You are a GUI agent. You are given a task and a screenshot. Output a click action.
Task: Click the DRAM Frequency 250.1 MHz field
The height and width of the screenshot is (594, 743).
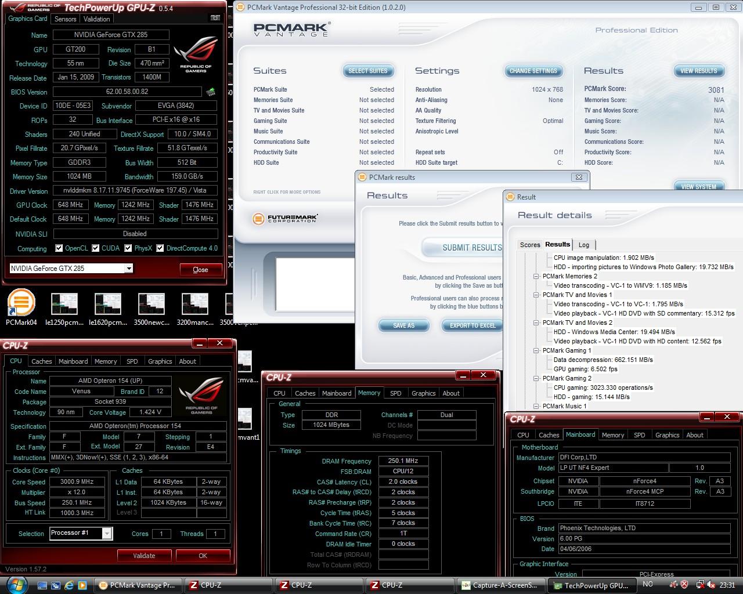coord(403,461)
